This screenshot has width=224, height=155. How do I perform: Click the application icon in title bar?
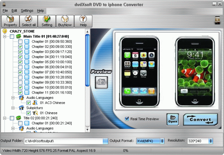(4, 4)
